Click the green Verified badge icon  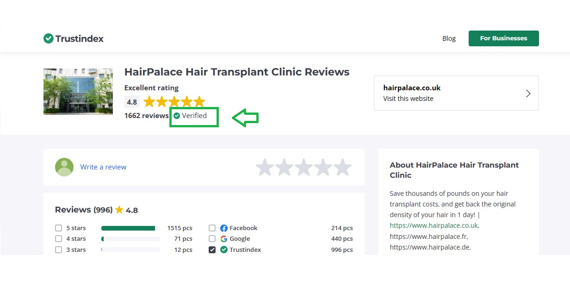(177, 116)
